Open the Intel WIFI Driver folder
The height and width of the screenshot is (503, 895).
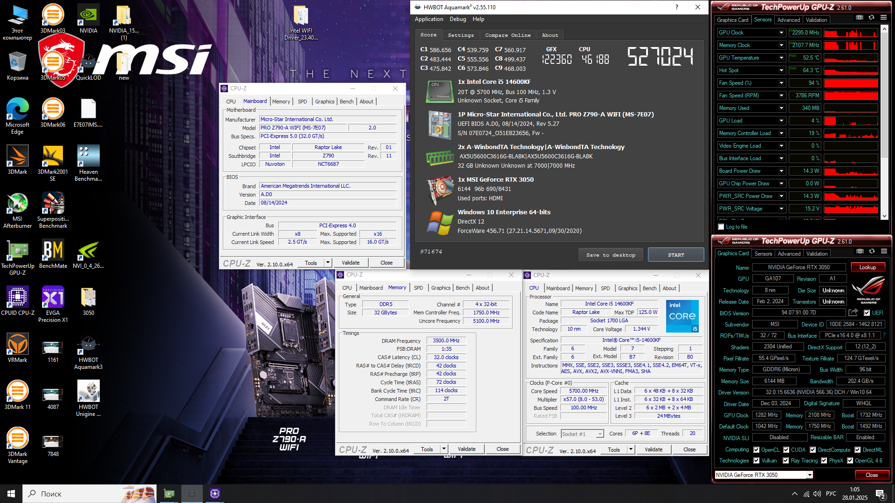point(301,22)
